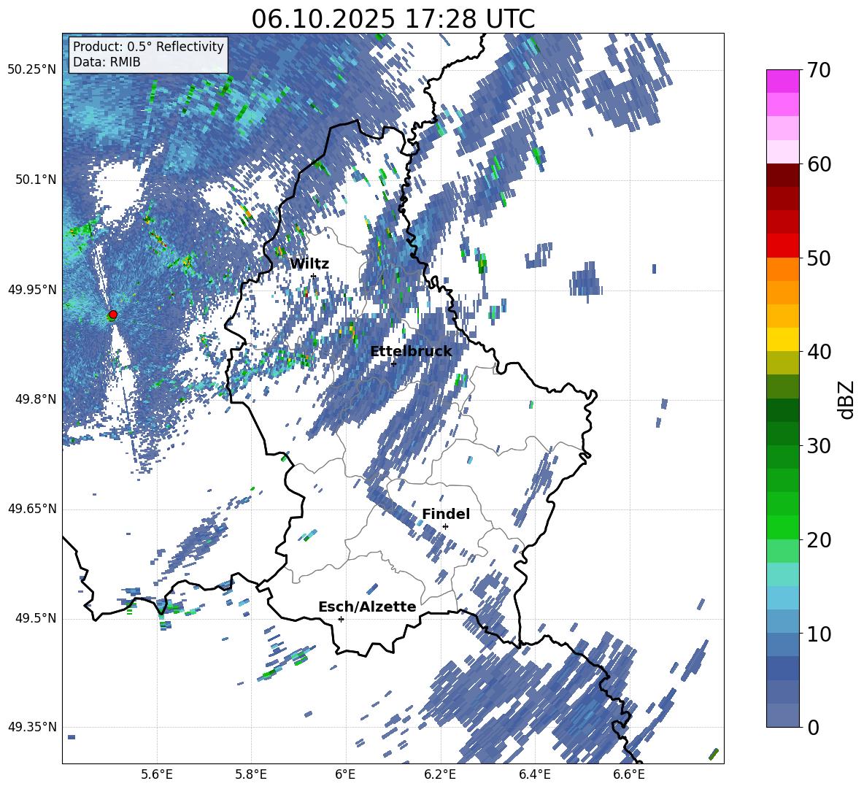The image size is (864, 789).
Task: Click the 50.25°N latitude label
Action: 32,70
